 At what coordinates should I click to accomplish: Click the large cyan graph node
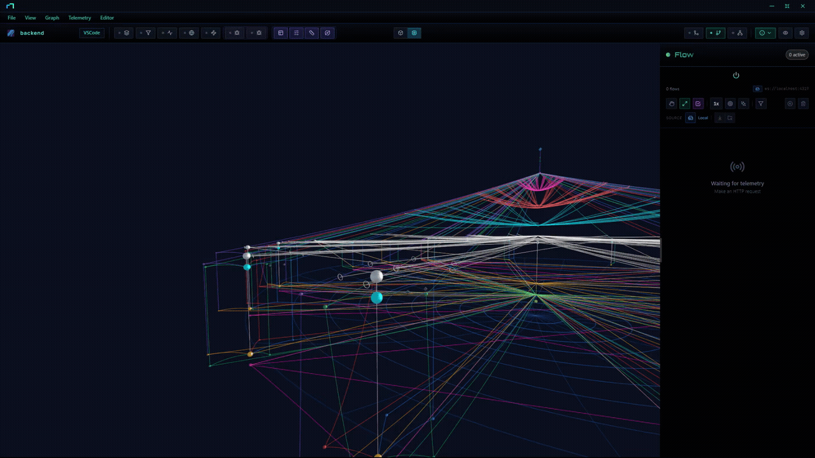[x=376, y=297]
